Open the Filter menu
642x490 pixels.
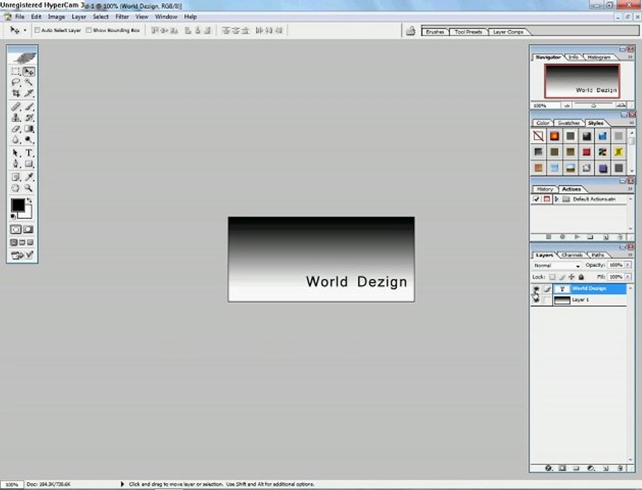click(122, 17)
